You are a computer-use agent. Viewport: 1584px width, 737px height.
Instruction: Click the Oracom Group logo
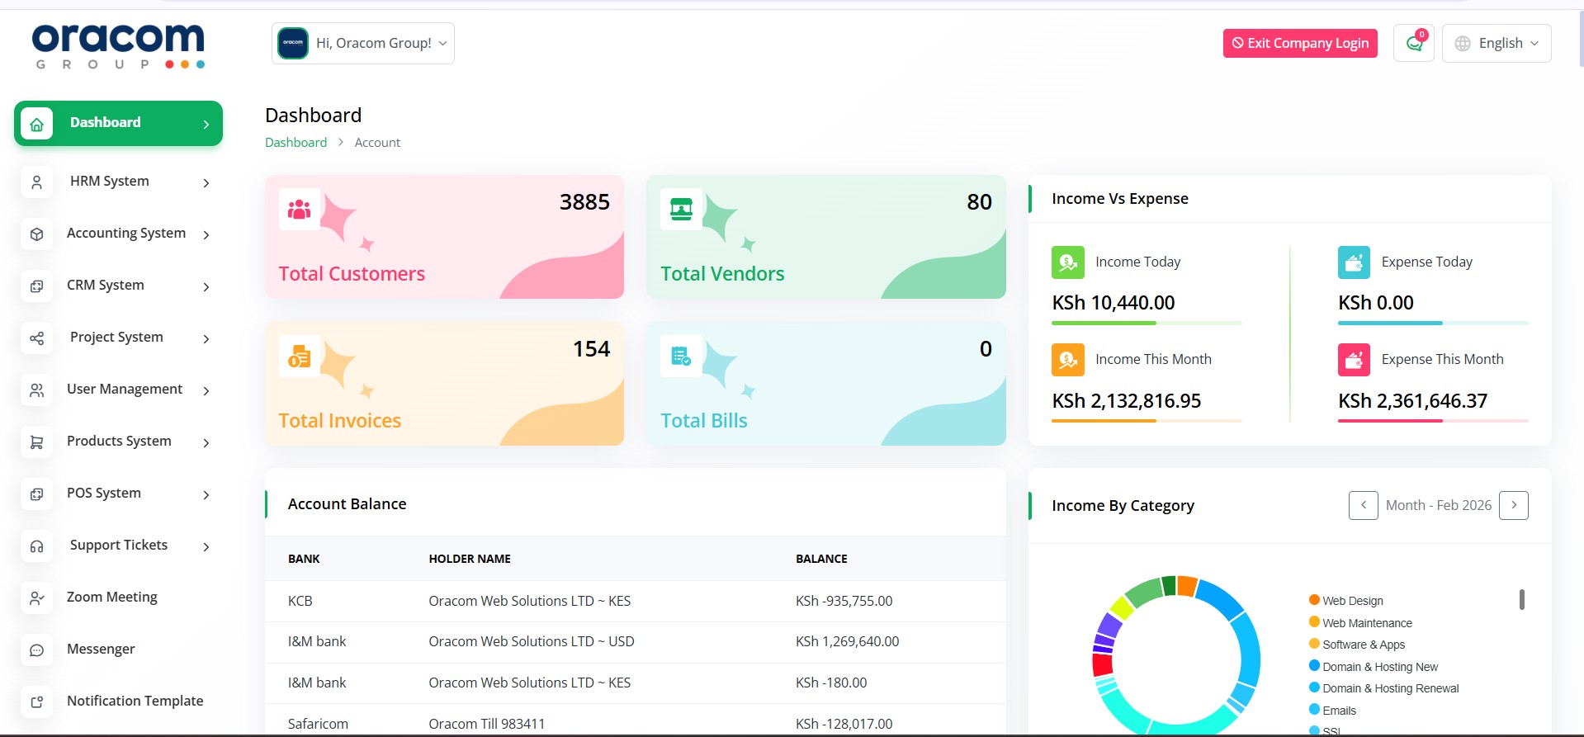119,45
